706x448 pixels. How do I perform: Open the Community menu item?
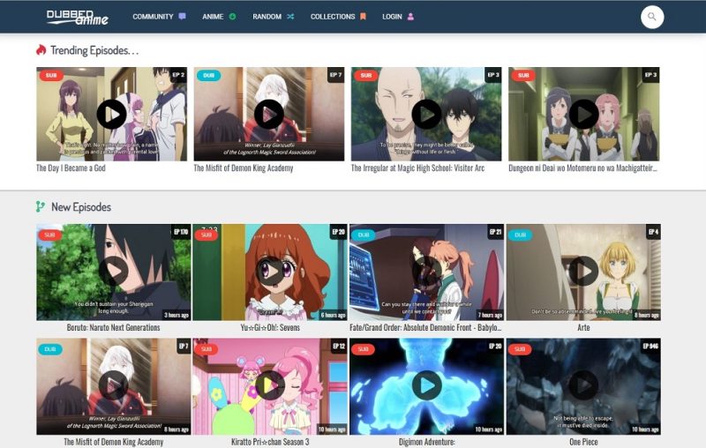tap(153, 17)
